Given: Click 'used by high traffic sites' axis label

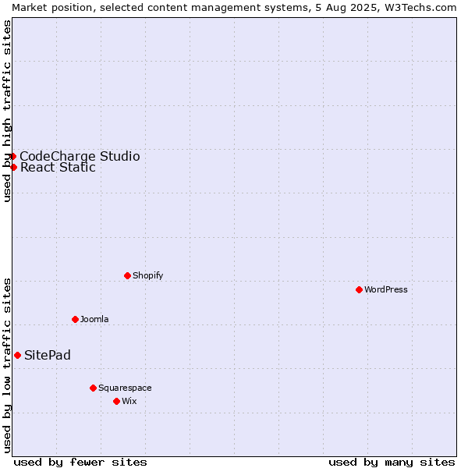Looking at the screenshot, I should (x=7, y=111).
